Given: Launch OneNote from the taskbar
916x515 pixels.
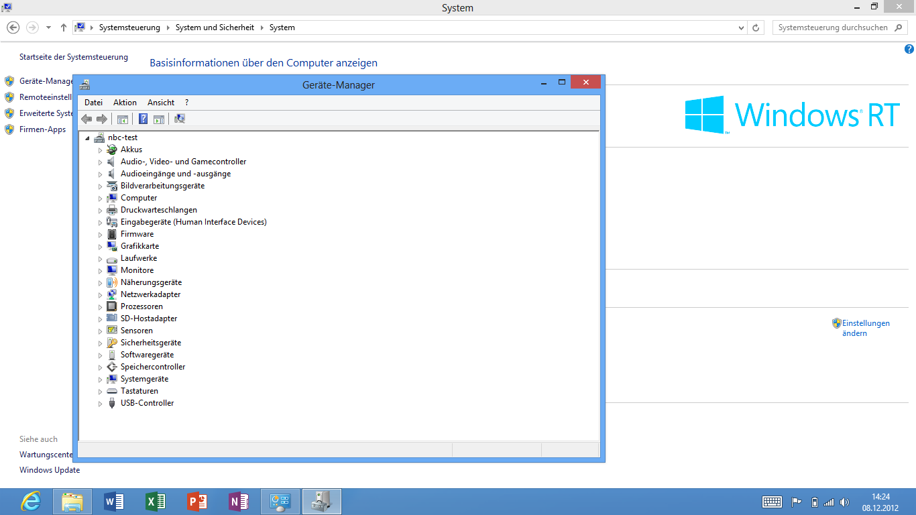Looking at the screenshot, I should [x=239, y=502].
